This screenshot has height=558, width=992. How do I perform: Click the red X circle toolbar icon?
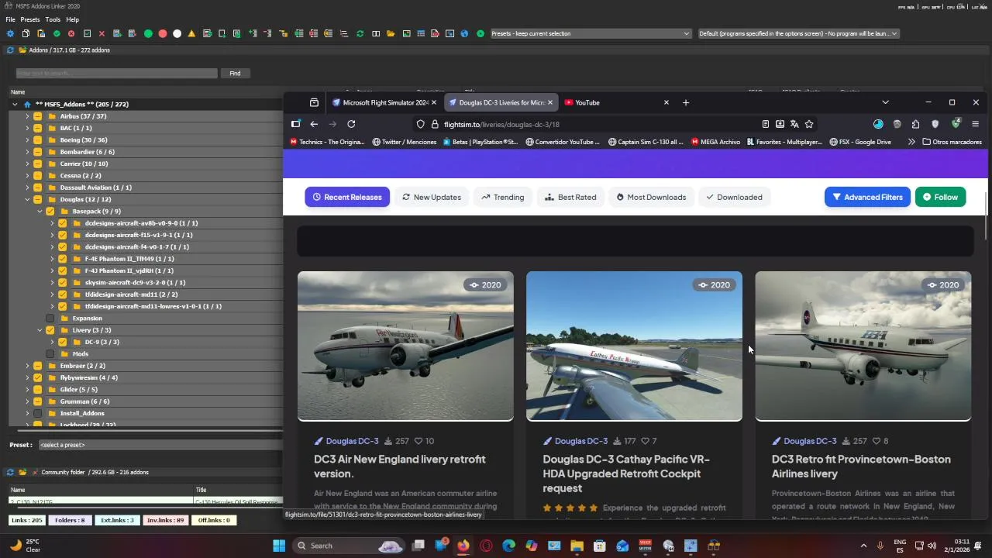tap(71, 33)
